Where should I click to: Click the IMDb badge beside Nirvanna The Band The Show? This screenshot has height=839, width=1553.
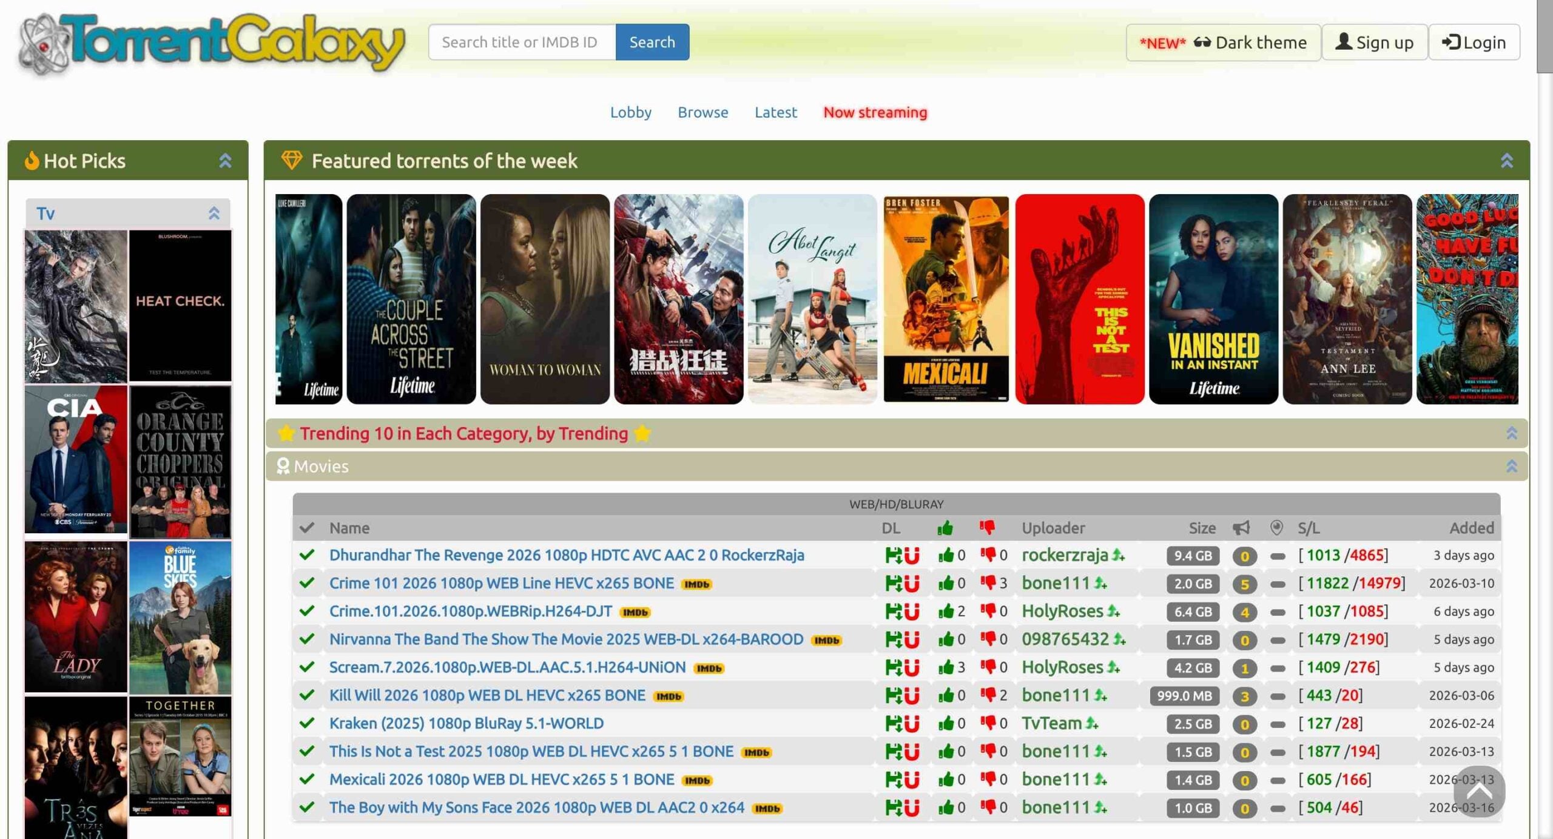826,640
